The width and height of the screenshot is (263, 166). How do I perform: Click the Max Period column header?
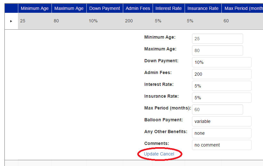tap(243, 8)
